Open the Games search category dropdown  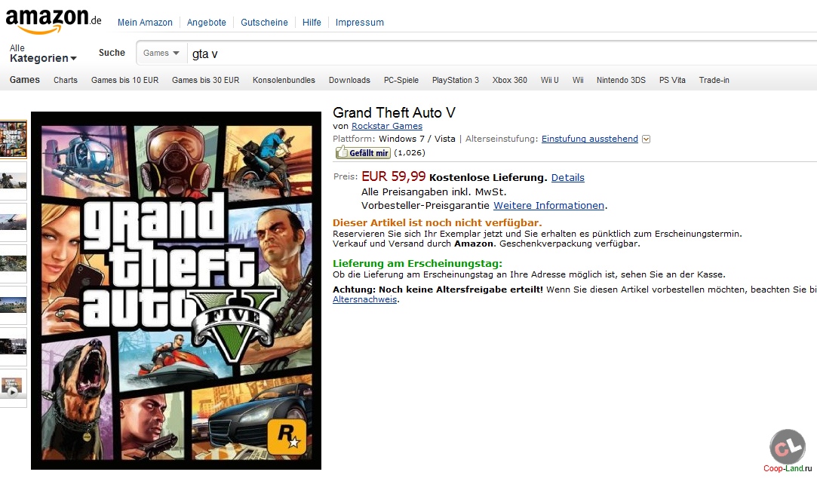coord(161,53)
